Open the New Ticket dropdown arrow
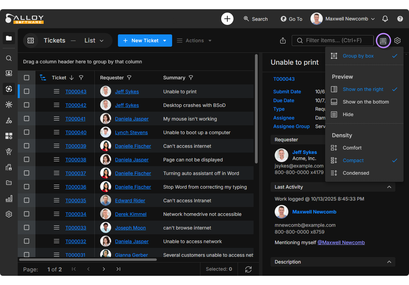This screenshot has height=285, width=409. (x=165, y=41)
